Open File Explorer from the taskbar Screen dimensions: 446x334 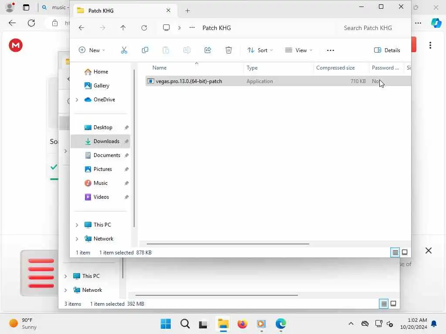pos(223,324)
